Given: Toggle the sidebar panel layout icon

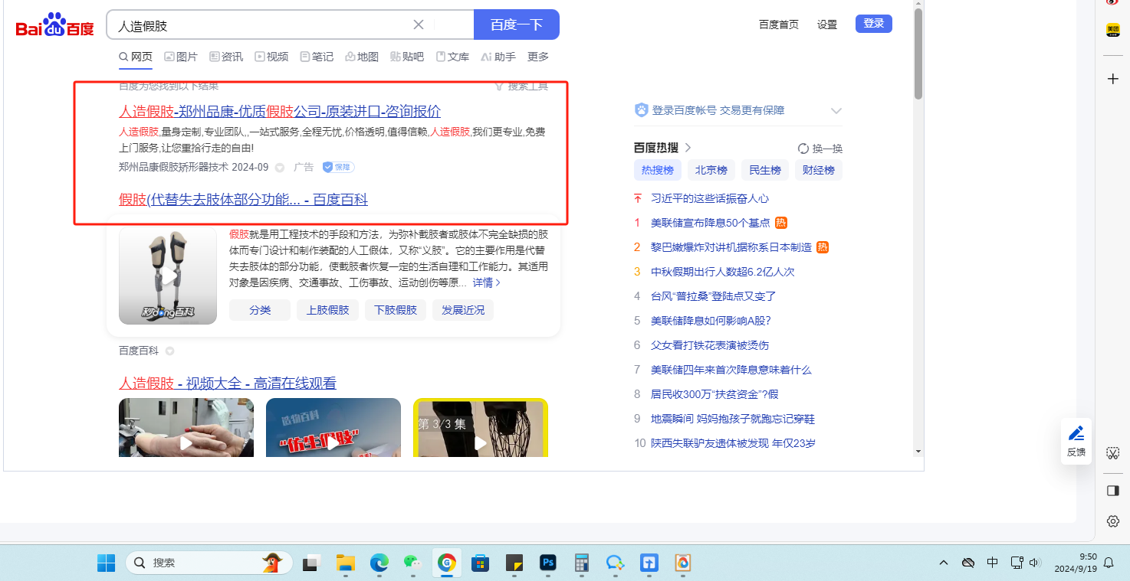Looking at the screenshot, I should coord(1113,491).
